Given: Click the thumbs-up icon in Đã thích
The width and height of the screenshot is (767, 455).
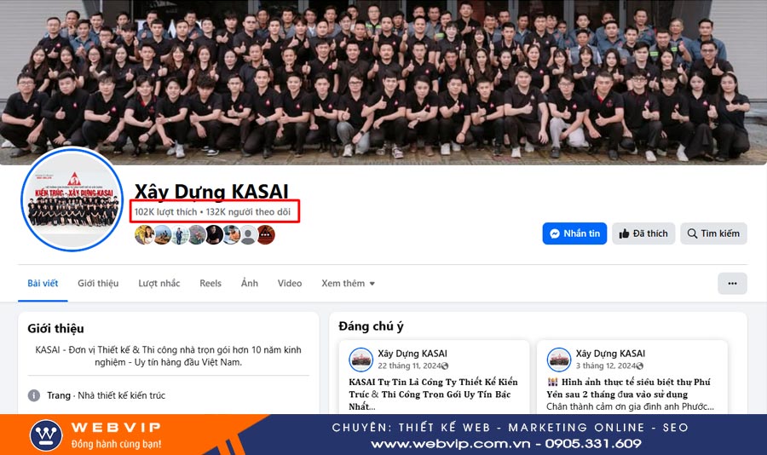Looking at the screenshot, I should (624, 233).
